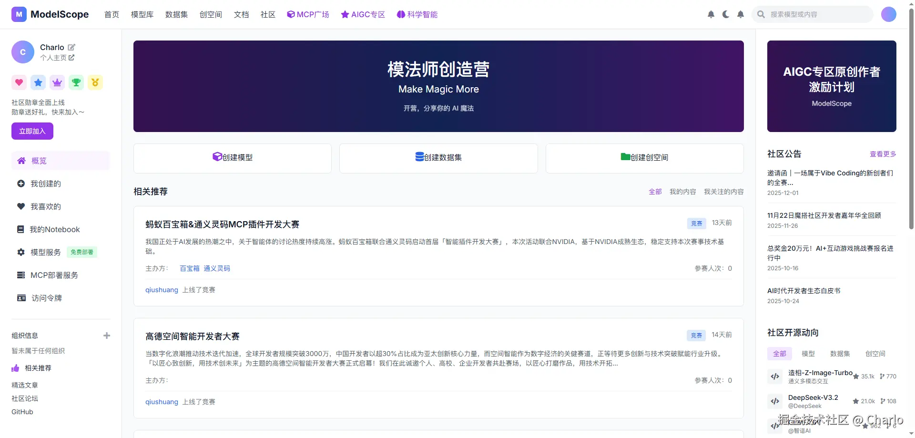Select the 数据集 tab in 社区开源动向
The height and width of the screenshot is (438, 915).
[x=840, y=354]
